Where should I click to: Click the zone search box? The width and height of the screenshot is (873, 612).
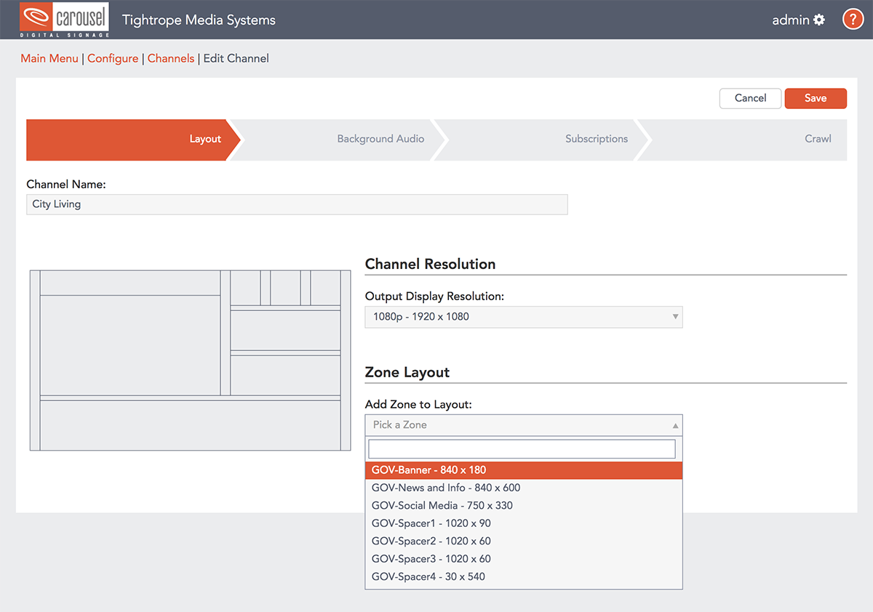click(x=522, y=448)
